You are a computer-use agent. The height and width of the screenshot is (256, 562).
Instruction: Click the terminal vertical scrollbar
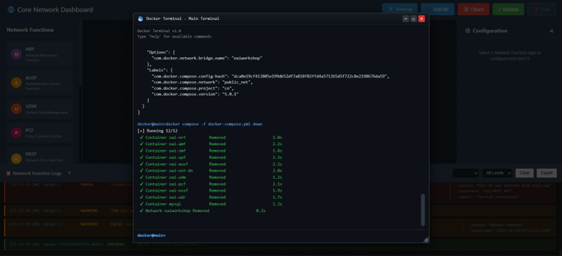tap(422, 210)
